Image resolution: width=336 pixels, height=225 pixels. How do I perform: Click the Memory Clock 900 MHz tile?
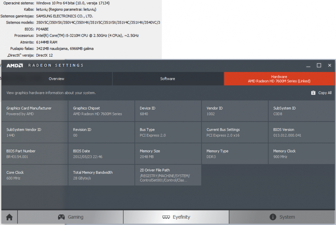click(x=301, y=154)
